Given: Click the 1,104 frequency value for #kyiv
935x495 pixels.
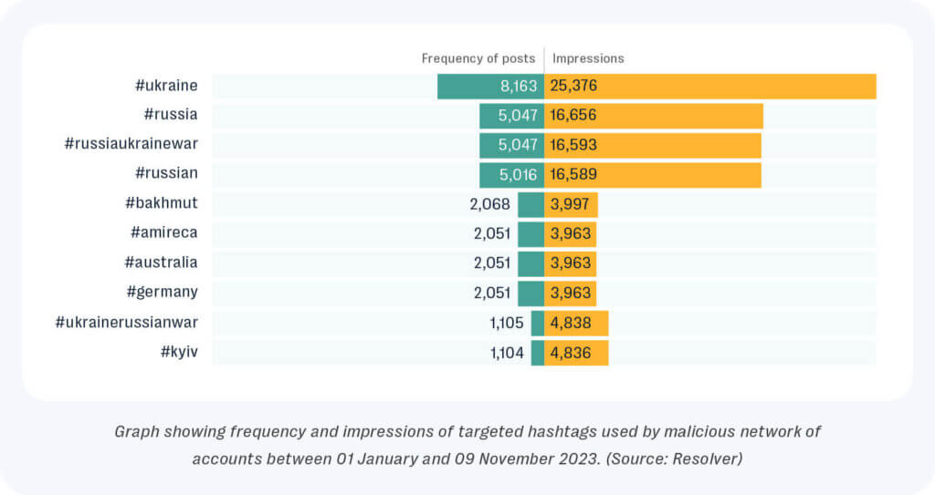Looking at the screenshot, I should [507, 353].
